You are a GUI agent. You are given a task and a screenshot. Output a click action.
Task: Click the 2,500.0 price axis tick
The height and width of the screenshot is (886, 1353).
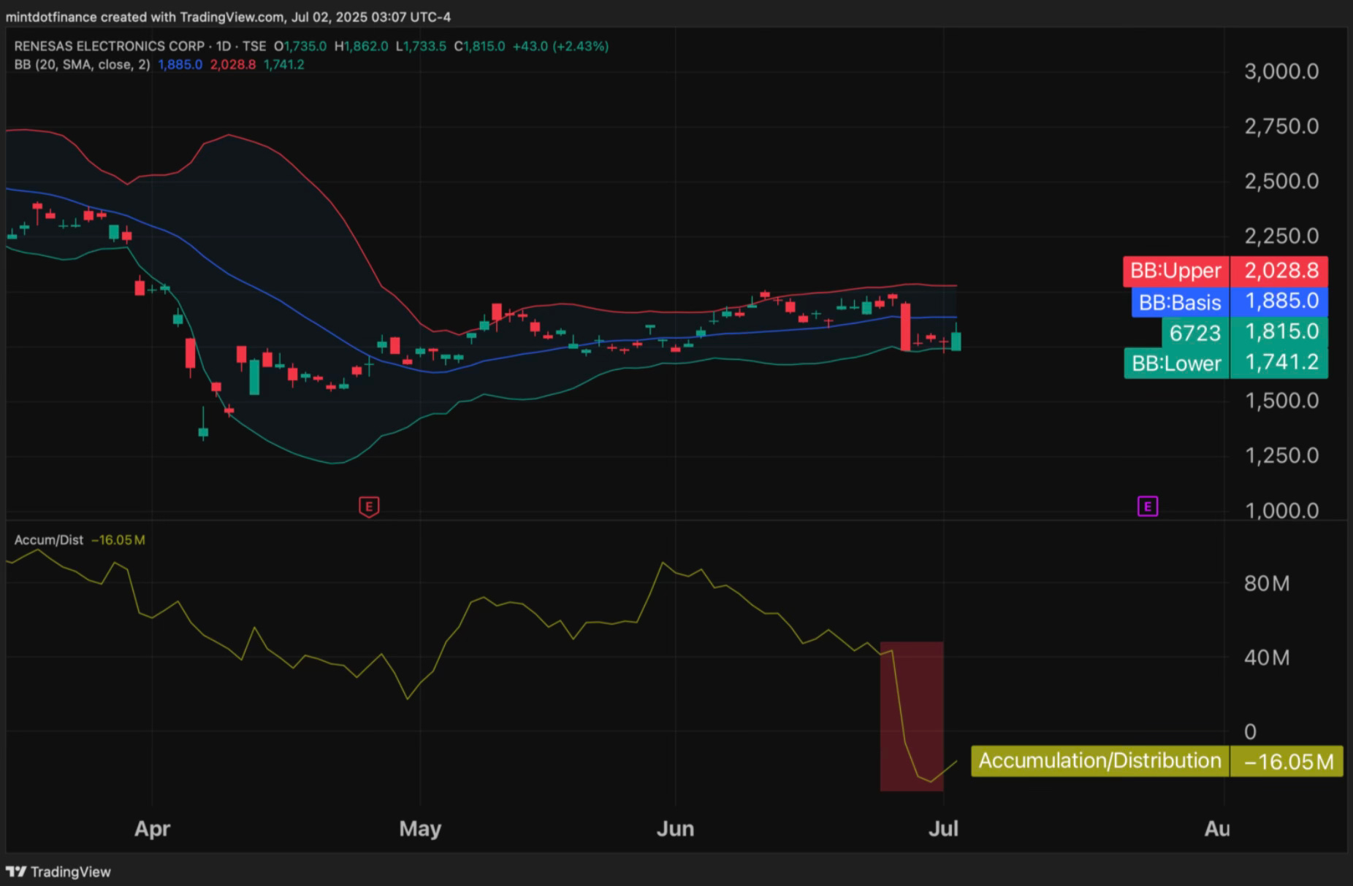coord(1281,181)
